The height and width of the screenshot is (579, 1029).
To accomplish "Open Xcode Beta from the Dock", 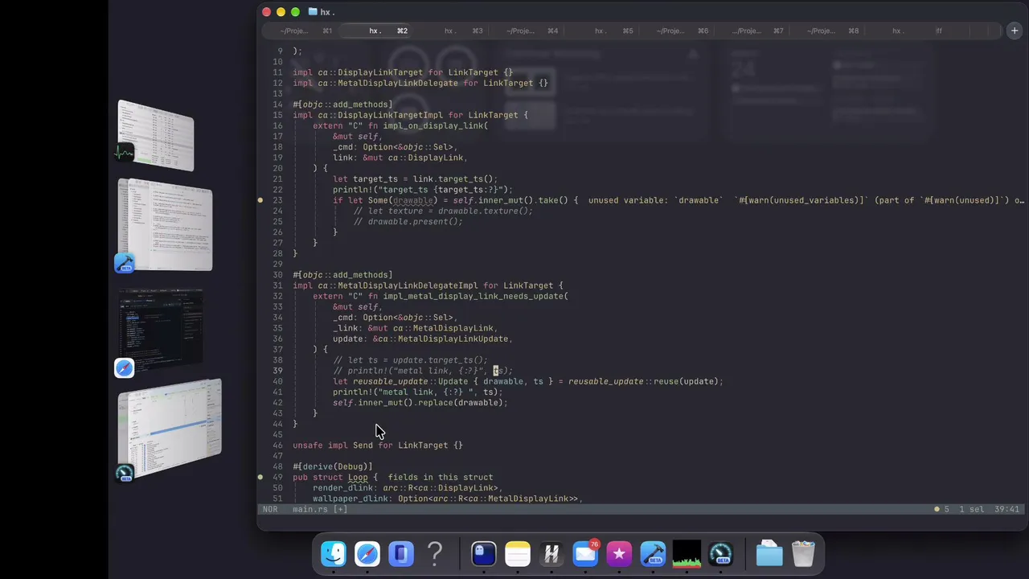I will point(653,554).
